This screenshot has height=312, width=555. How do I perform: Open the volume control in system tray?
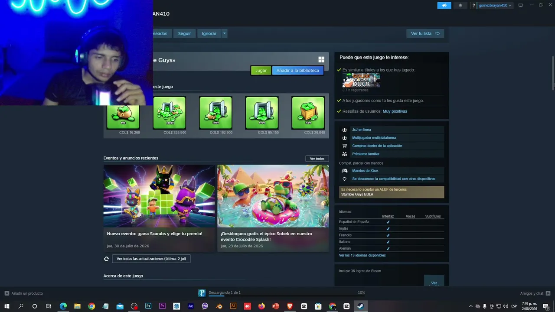tap(506, 306)
